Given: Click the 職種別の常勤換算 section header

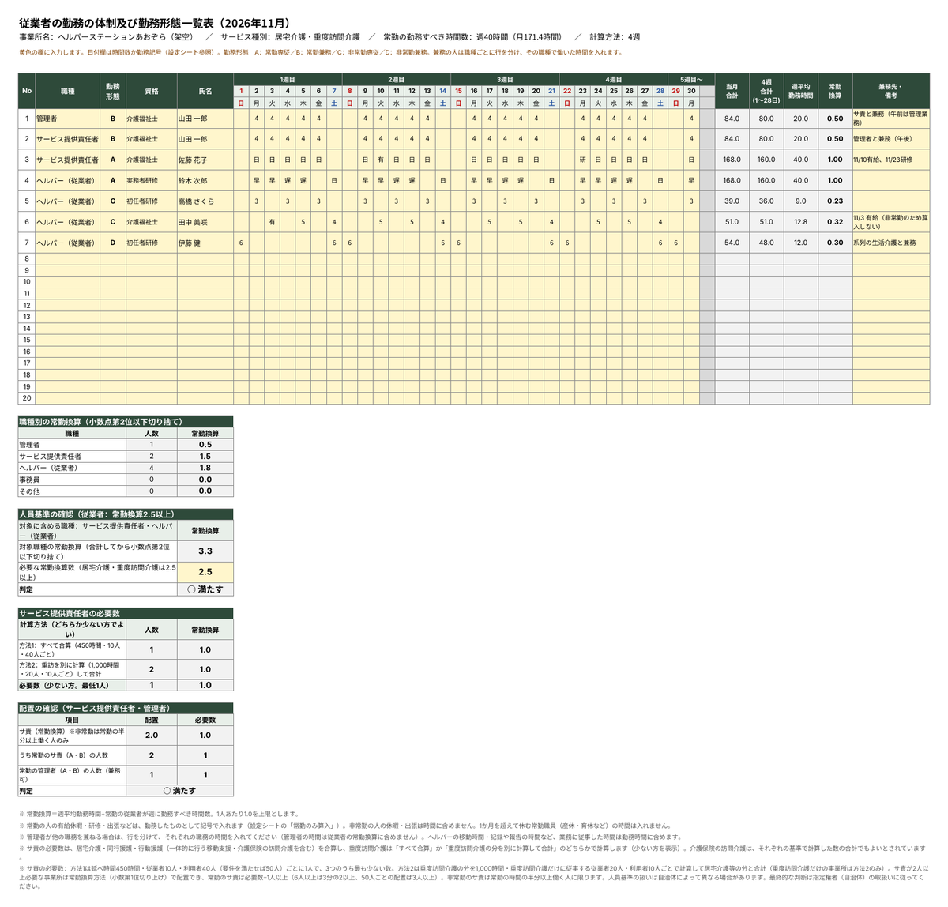Looking at the screenshot, I should tap(126, 422).
